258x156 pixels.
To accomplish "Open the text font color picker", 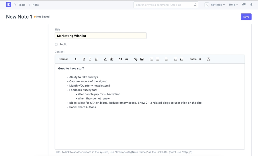I will [105, 59].
